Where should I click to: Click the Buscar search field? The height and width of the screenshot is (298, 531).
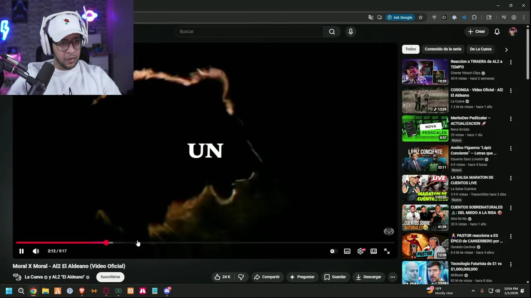click(x=249, y=31)
